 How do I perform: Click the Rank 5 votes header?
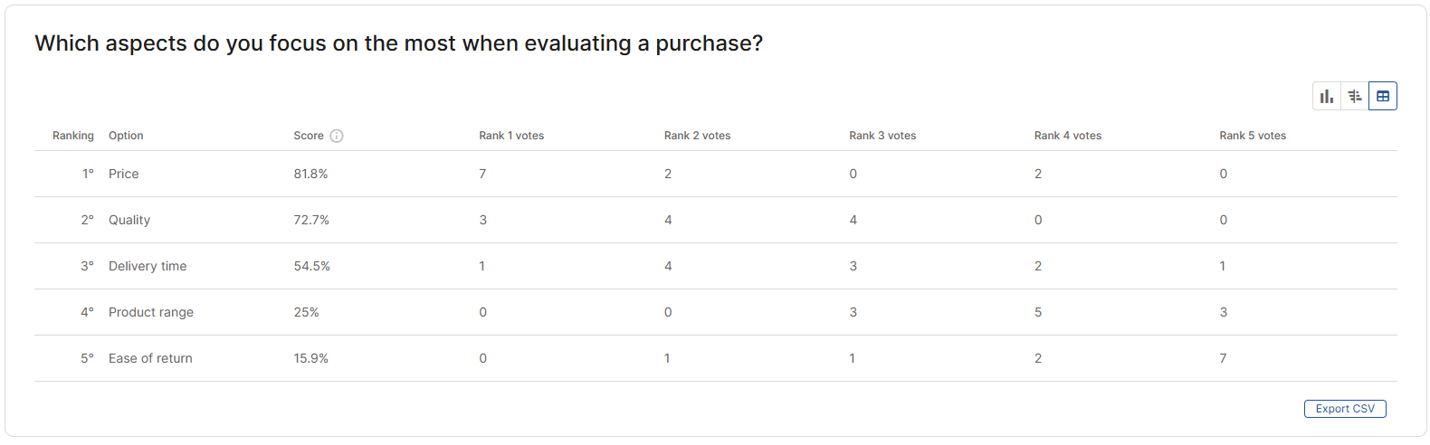(x=1253, y=136)
